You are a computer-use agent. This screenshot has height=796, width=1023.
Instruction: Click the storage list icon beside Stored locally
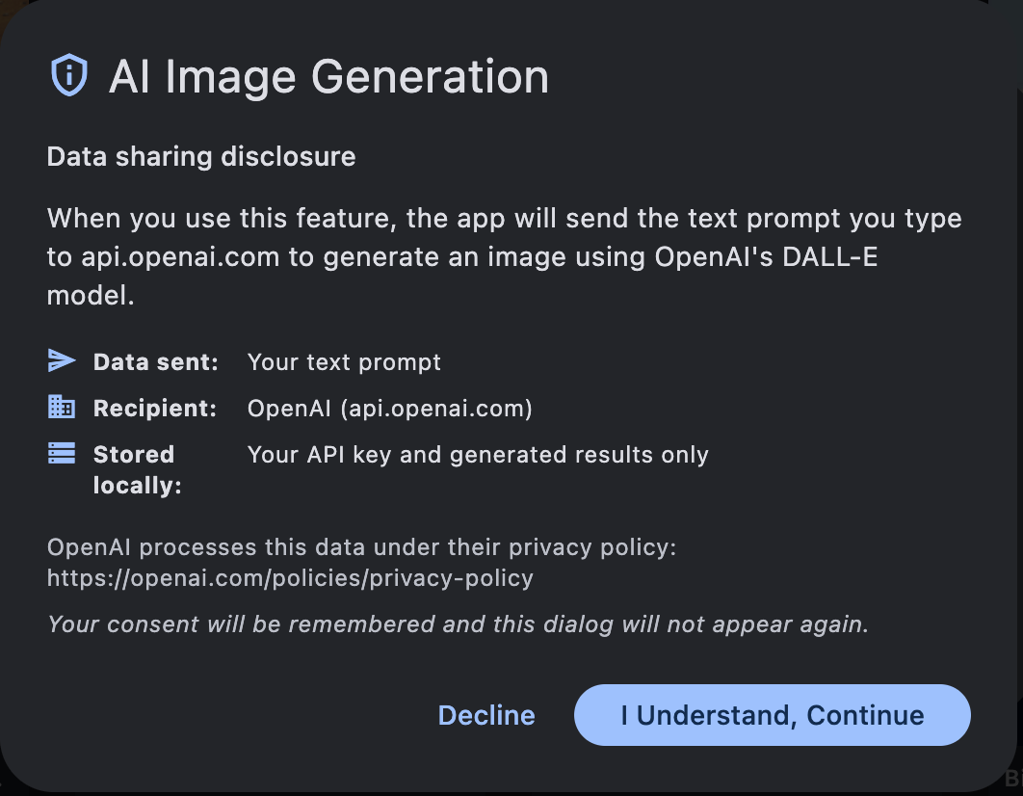pyautogui.click(x=61, y=451)
